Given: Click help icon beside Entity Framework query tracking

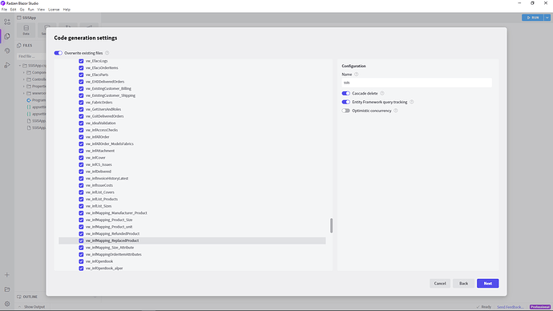Looking at the screenshot, I should 412,102.
